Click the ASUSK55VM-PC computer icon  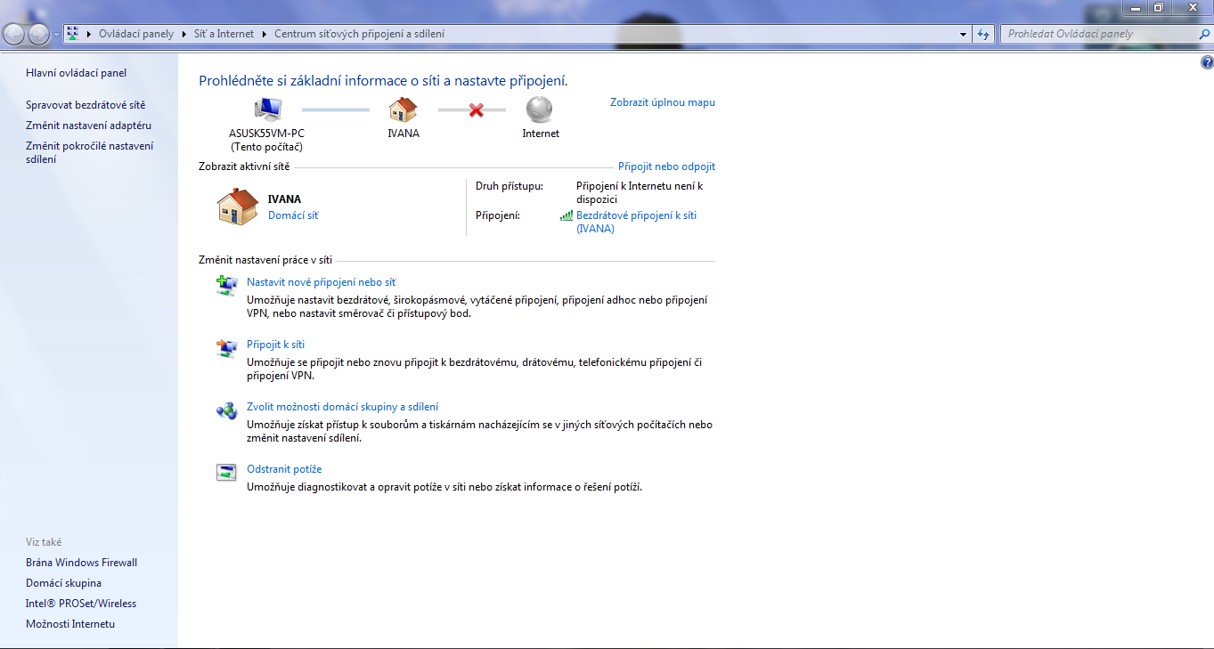(267, 109)
